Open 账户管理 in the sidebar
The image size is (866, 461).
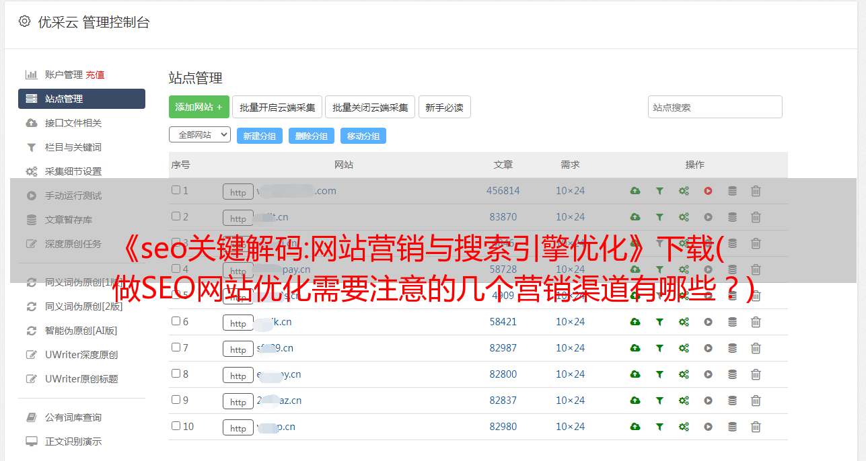point(63,75)
